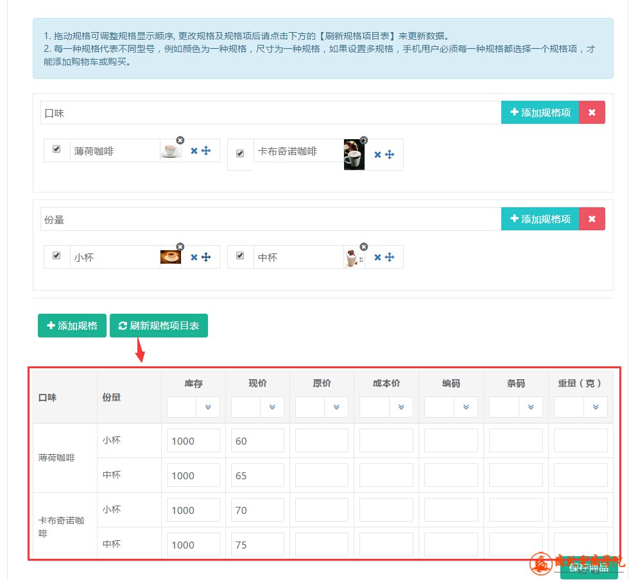Click the 卡布奇诺咖啡 product thumbnail
This screenshot has width=629, height=580.
tap(354, 155)
